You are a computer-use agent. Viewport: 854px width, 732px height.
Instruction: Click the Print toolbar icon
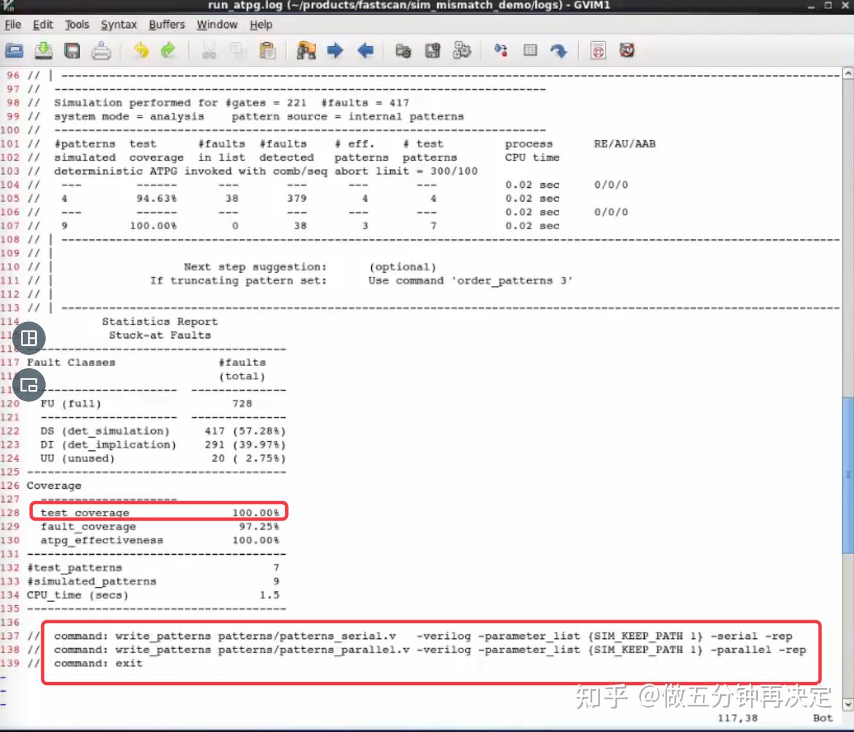tap(101, 51)
